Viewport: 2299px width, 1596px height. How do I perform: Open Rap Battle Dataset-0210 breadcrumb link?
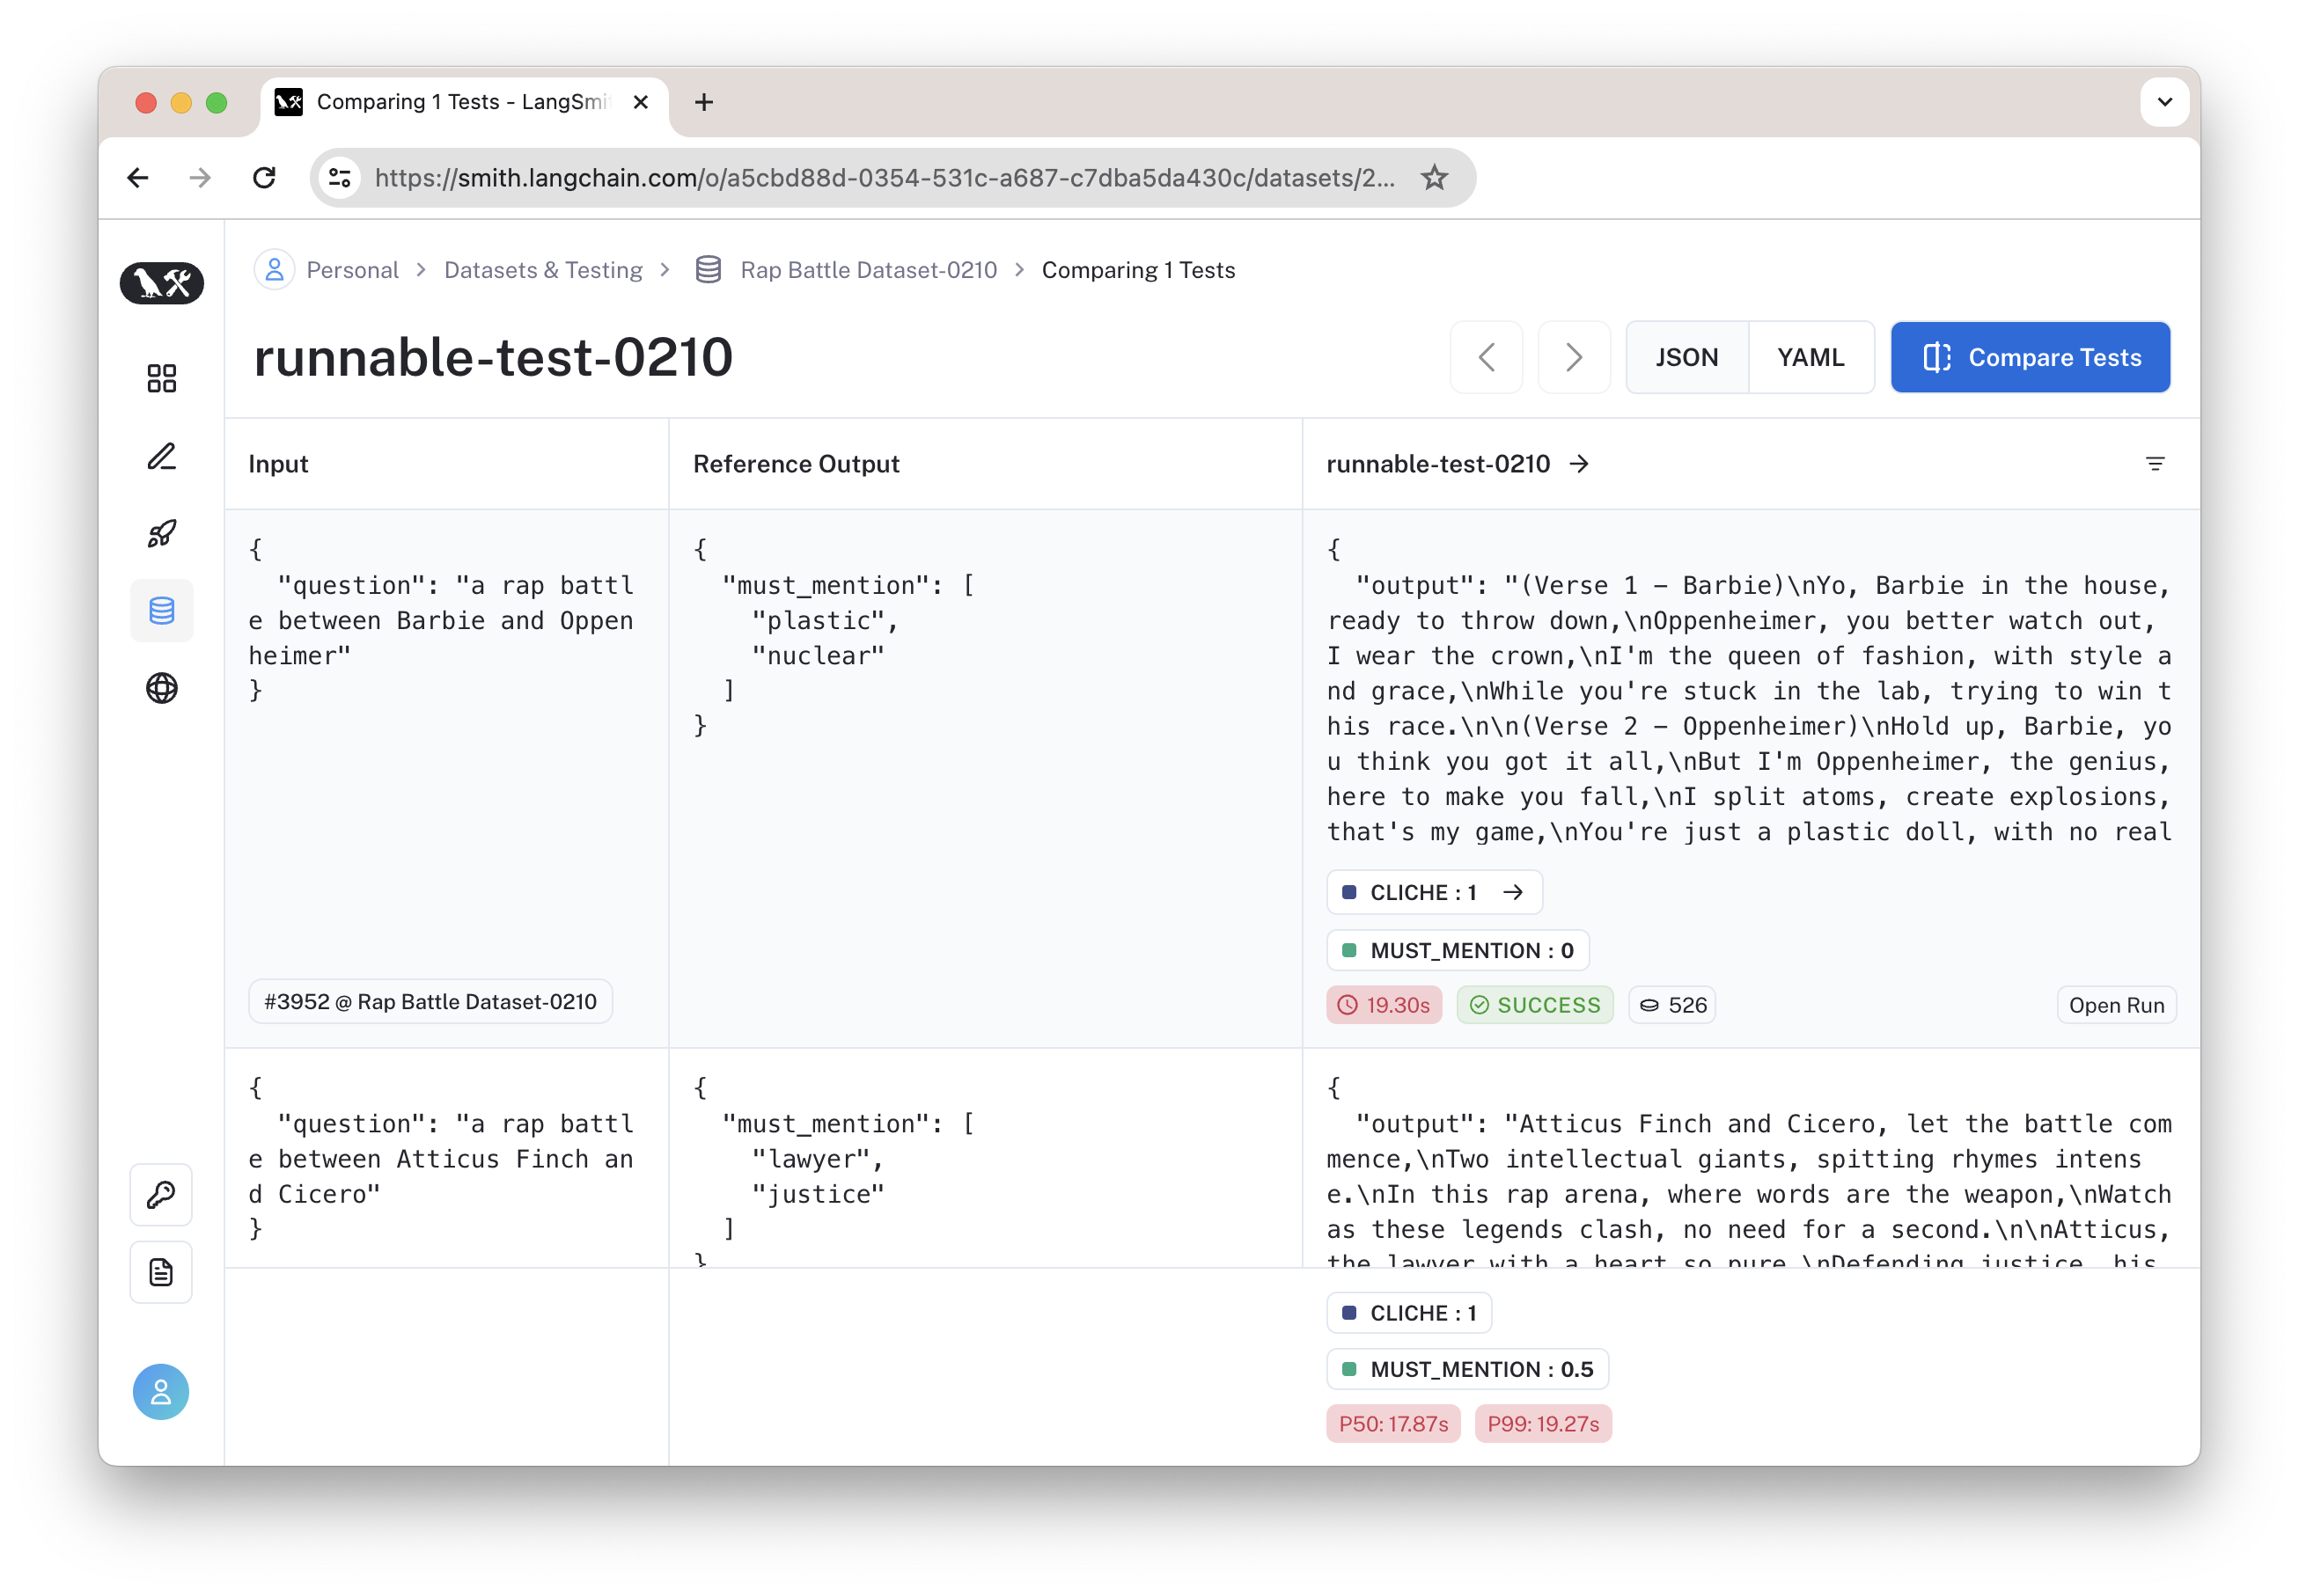click(x=867, y=270)
